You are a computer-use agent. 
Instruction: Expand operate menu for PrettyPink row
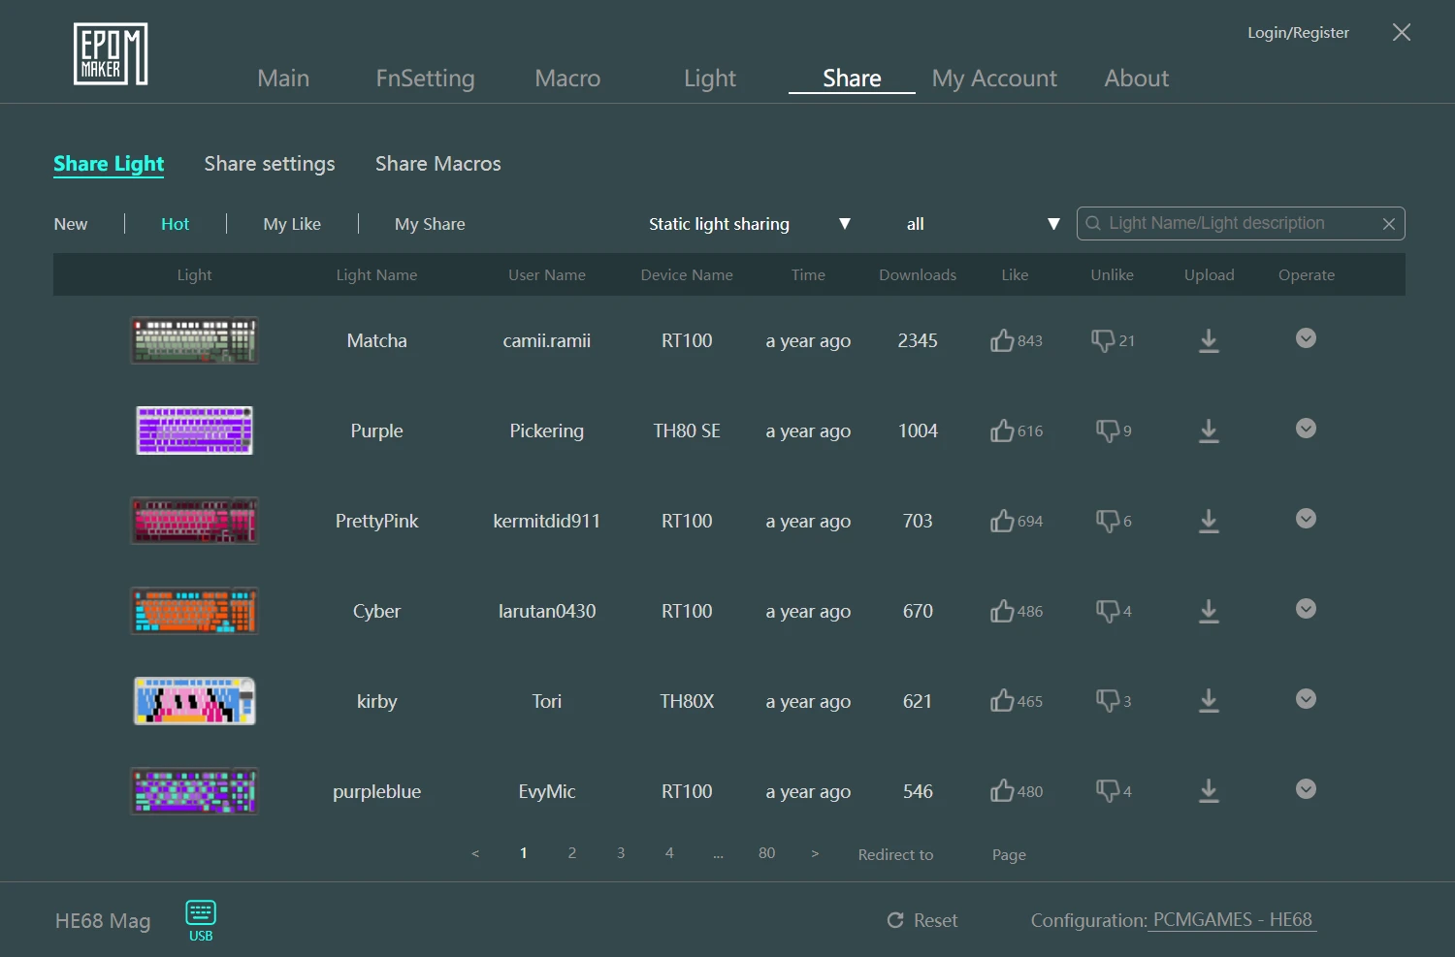click(x=1307, y=519)
